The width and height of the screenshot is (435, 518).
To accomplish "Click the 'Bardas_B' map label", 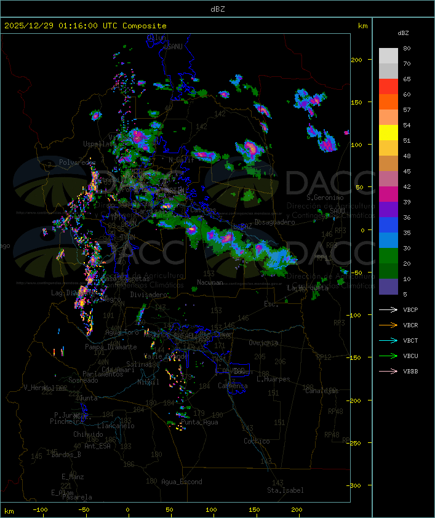I will [x=66, y=455].
